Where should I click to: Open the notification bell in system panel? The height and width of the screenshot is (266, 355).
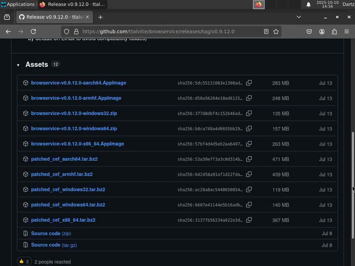308,5
